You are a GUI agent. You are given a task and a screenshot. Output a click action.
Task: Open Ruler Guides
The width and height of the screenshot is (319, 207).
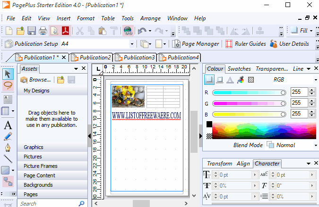pos(246,44)
